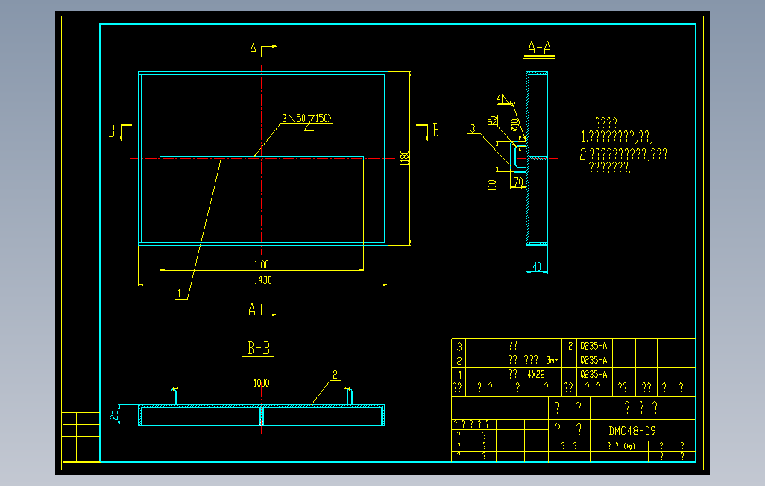
Task: Select the DMC48-09 drawing number
Action: (632, 431)
